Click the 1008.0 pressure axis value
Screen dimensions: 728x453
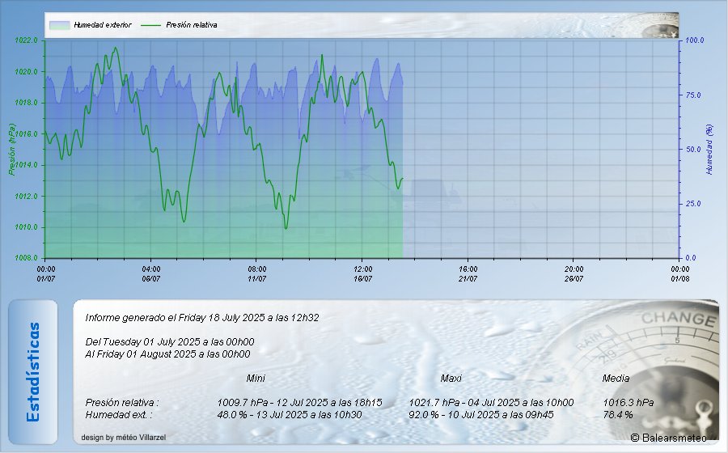(26, 258)
